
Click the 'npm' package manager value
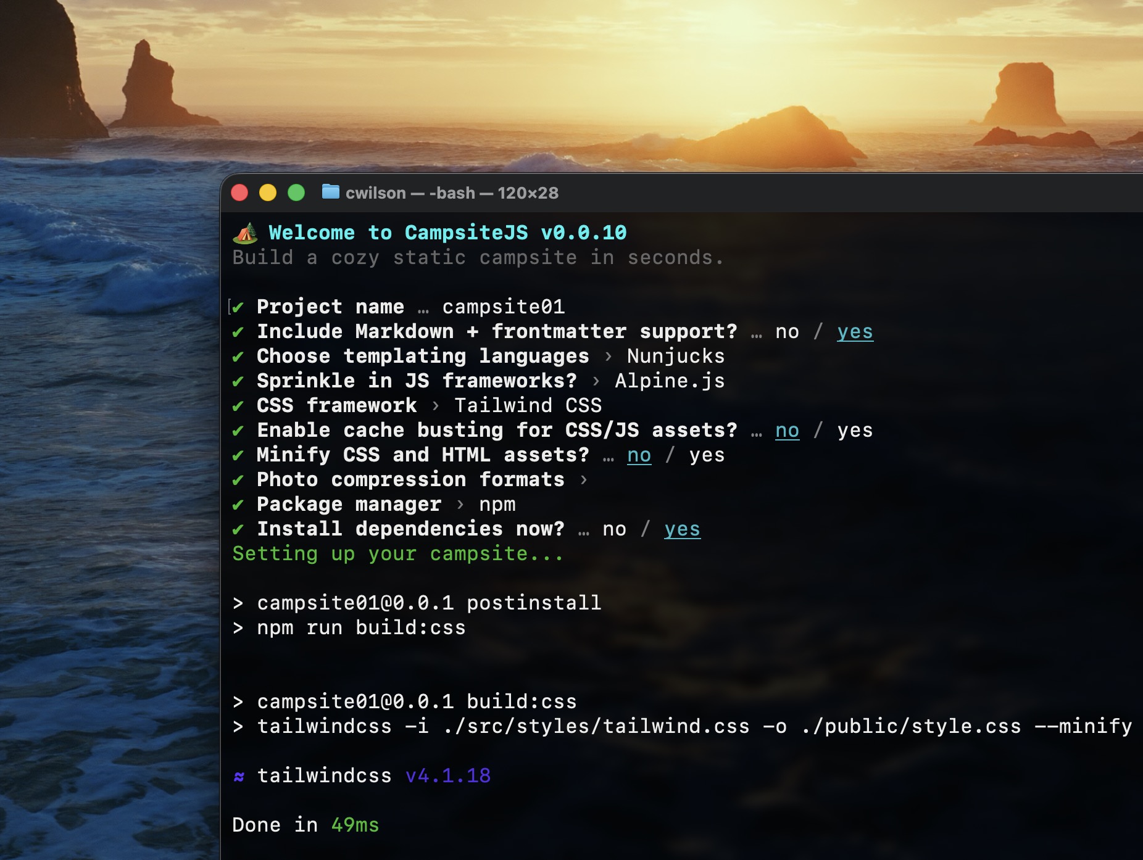click(x=497, y=505)
